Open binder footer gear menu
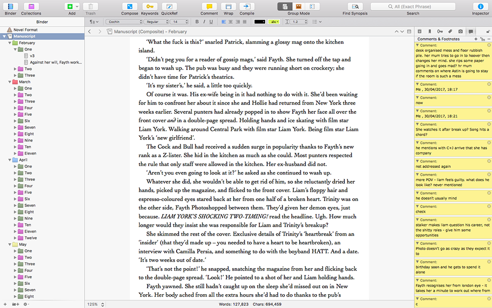Viewport: 492px width, 308px height. (x=26, y=304)
